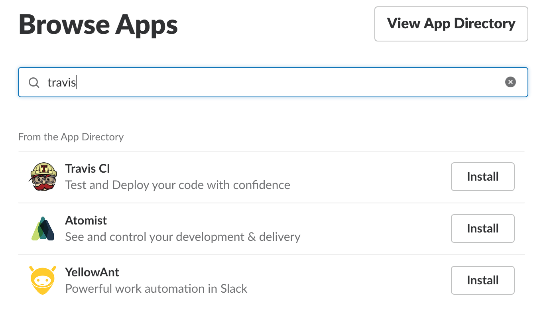Screen dimensions: 555x323
Task: Install the Atomist app
Action: tap(482, 228)
